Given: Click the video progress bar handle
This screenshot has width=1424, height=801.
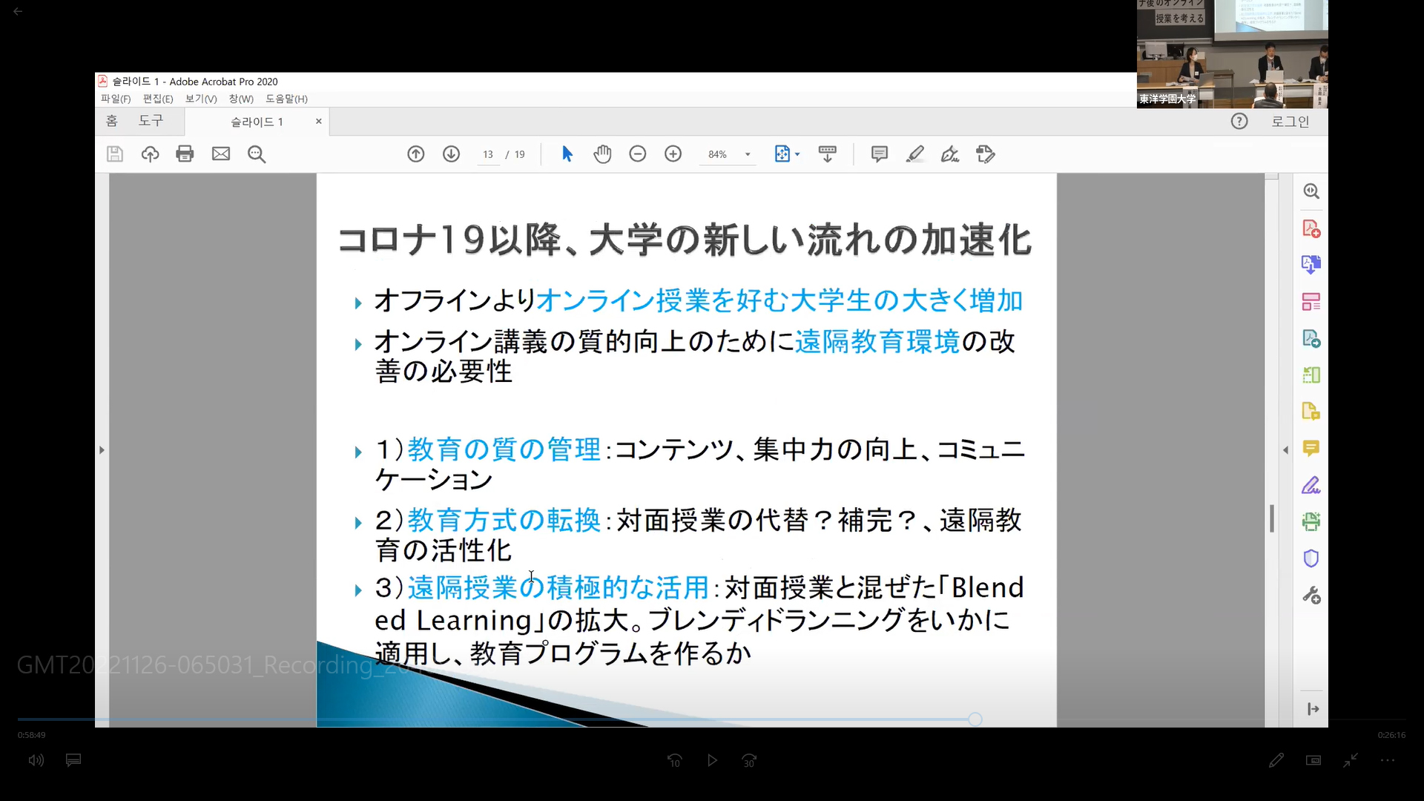Looking at the screenshot, I should pyautogui.click(x=975, y=719).
